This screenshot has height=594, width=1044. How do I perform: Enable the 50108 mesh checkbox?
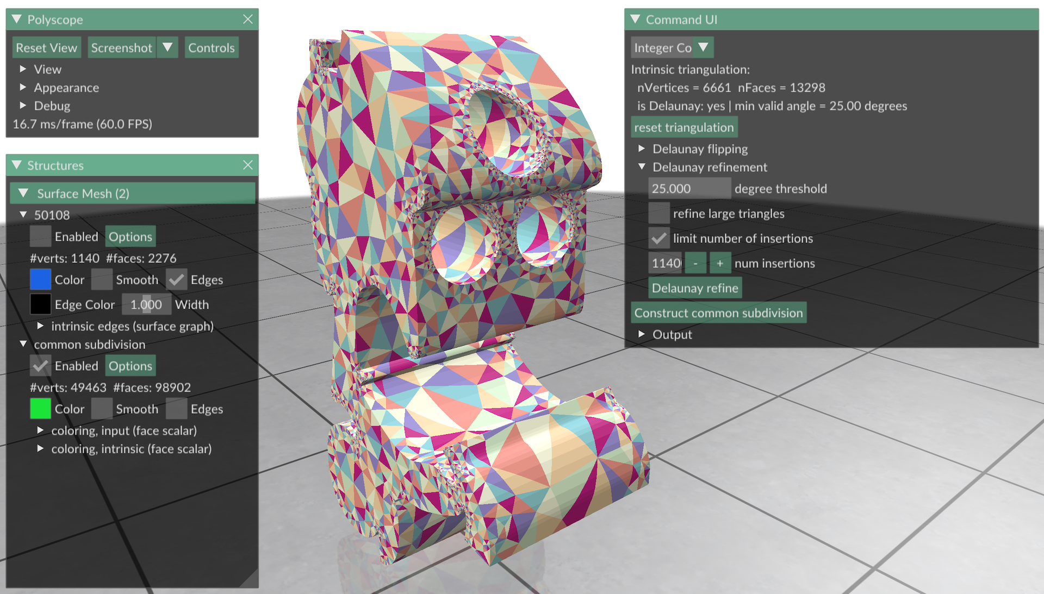(40, 237)
